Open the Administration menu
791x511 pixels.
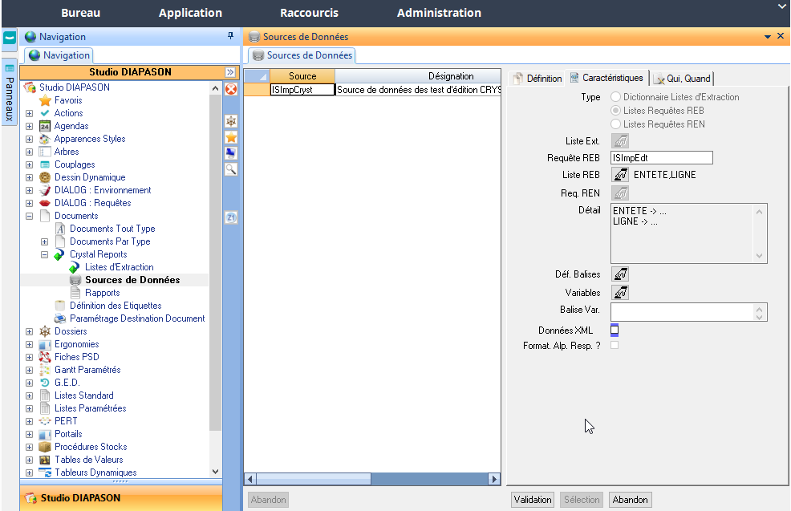[439, 13]
